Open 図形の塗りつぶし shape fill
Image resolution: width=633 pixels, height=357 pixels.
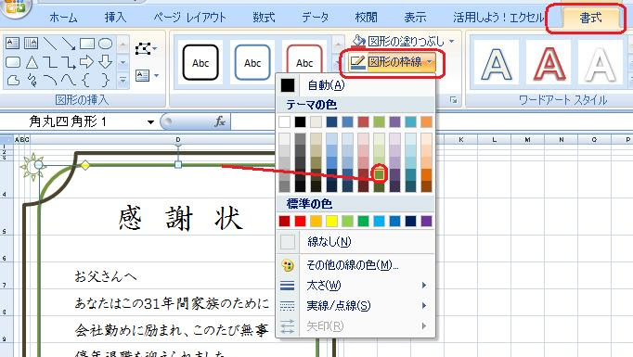point(403,41)
